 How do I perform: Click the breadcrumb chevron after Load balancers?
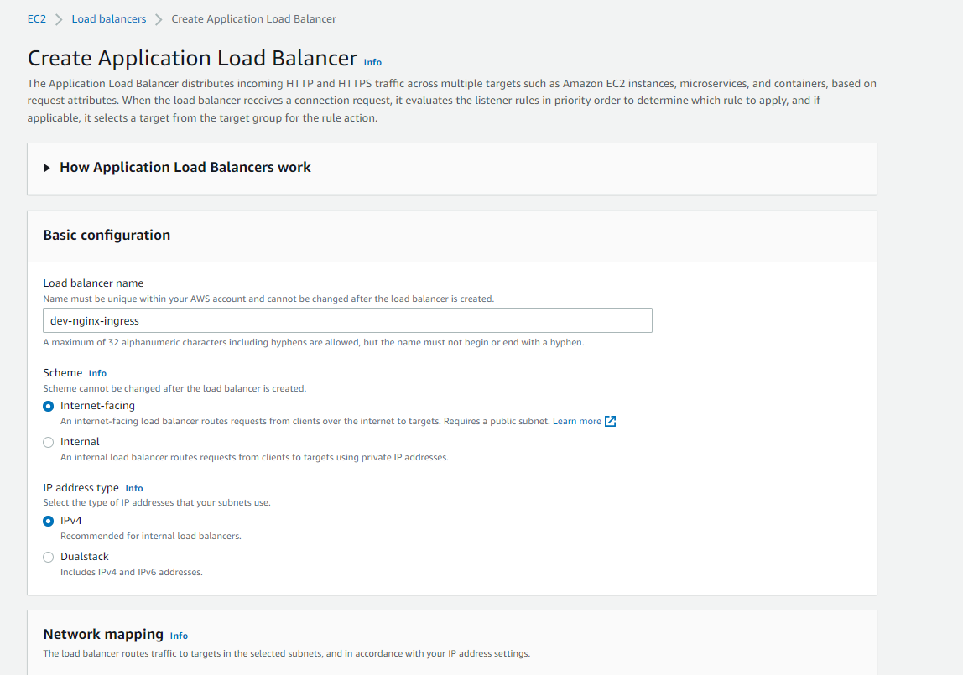159,19
